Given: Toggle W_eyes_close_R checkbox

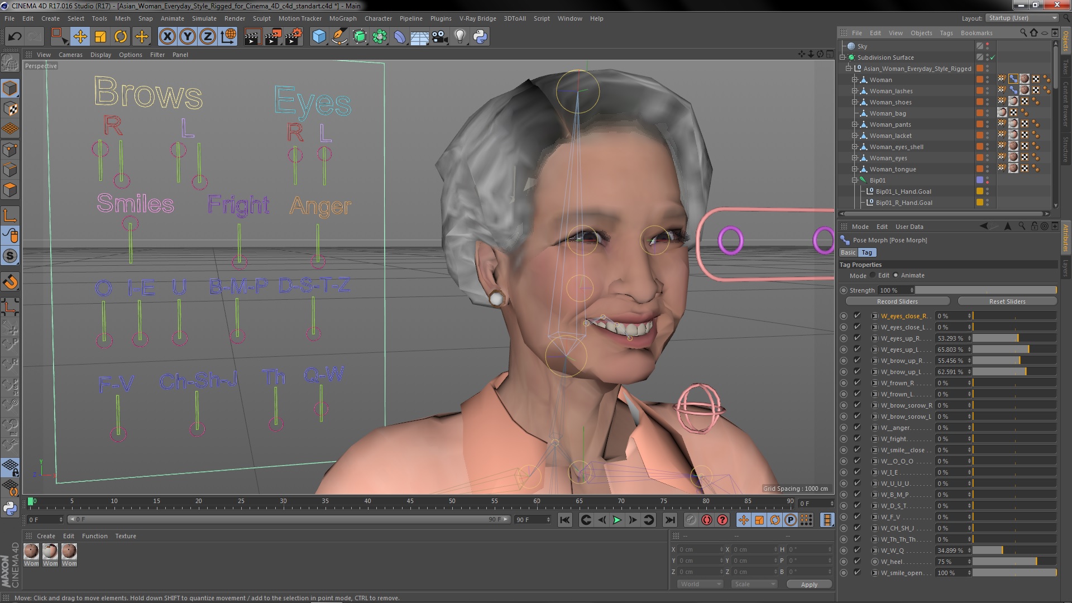Looking at the screenshot, I should click(x=857, y=316).
